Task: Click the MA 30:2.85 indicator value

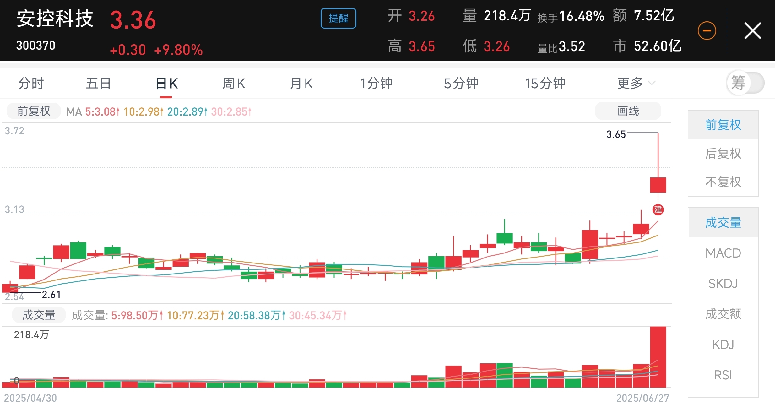Action: point(231,111)
